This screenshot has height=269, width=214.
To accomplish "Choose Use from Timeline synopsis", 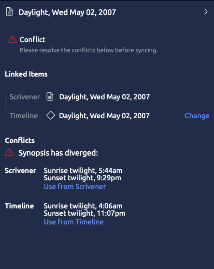I will pos(74,222).
